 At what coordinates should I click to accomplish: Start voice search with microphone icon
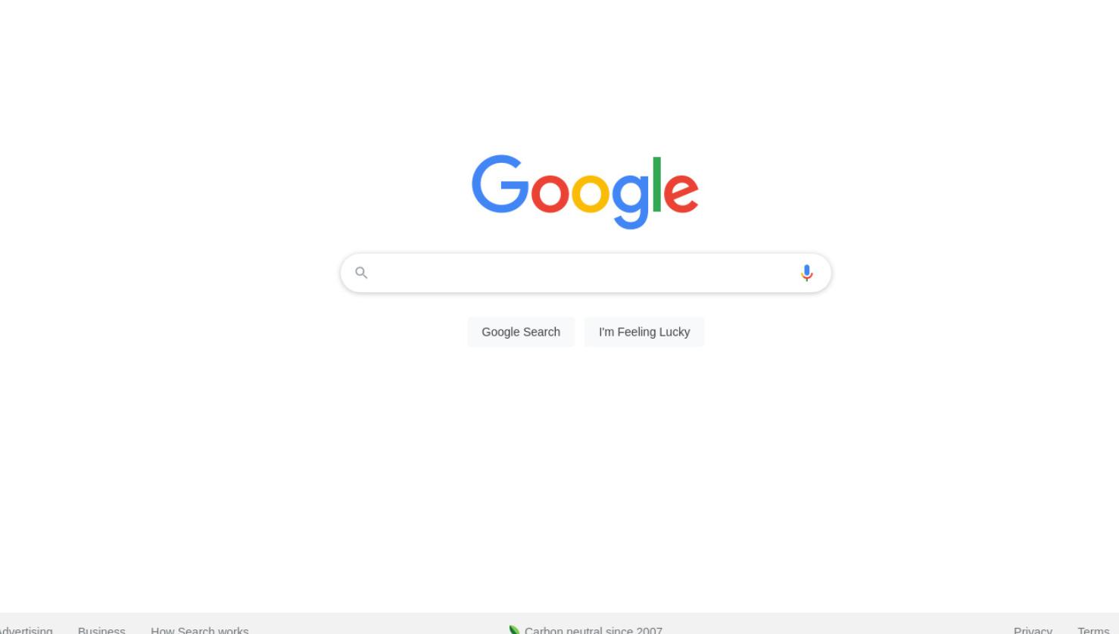pyautogui.click(x=806, y=273)
